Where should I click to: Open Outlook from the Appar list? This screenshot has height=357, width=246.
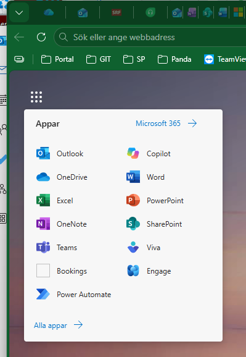60,154
